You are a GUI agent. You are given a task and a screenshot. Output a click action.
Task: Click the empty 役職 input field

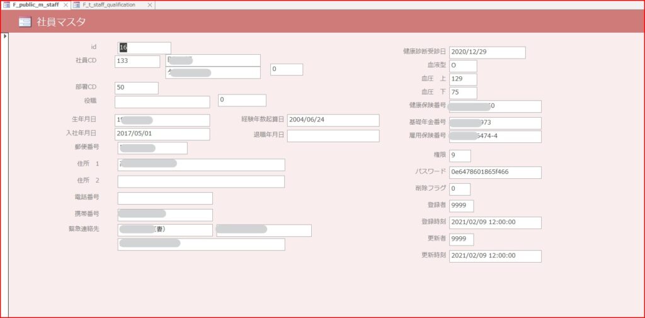click(162, 102)
